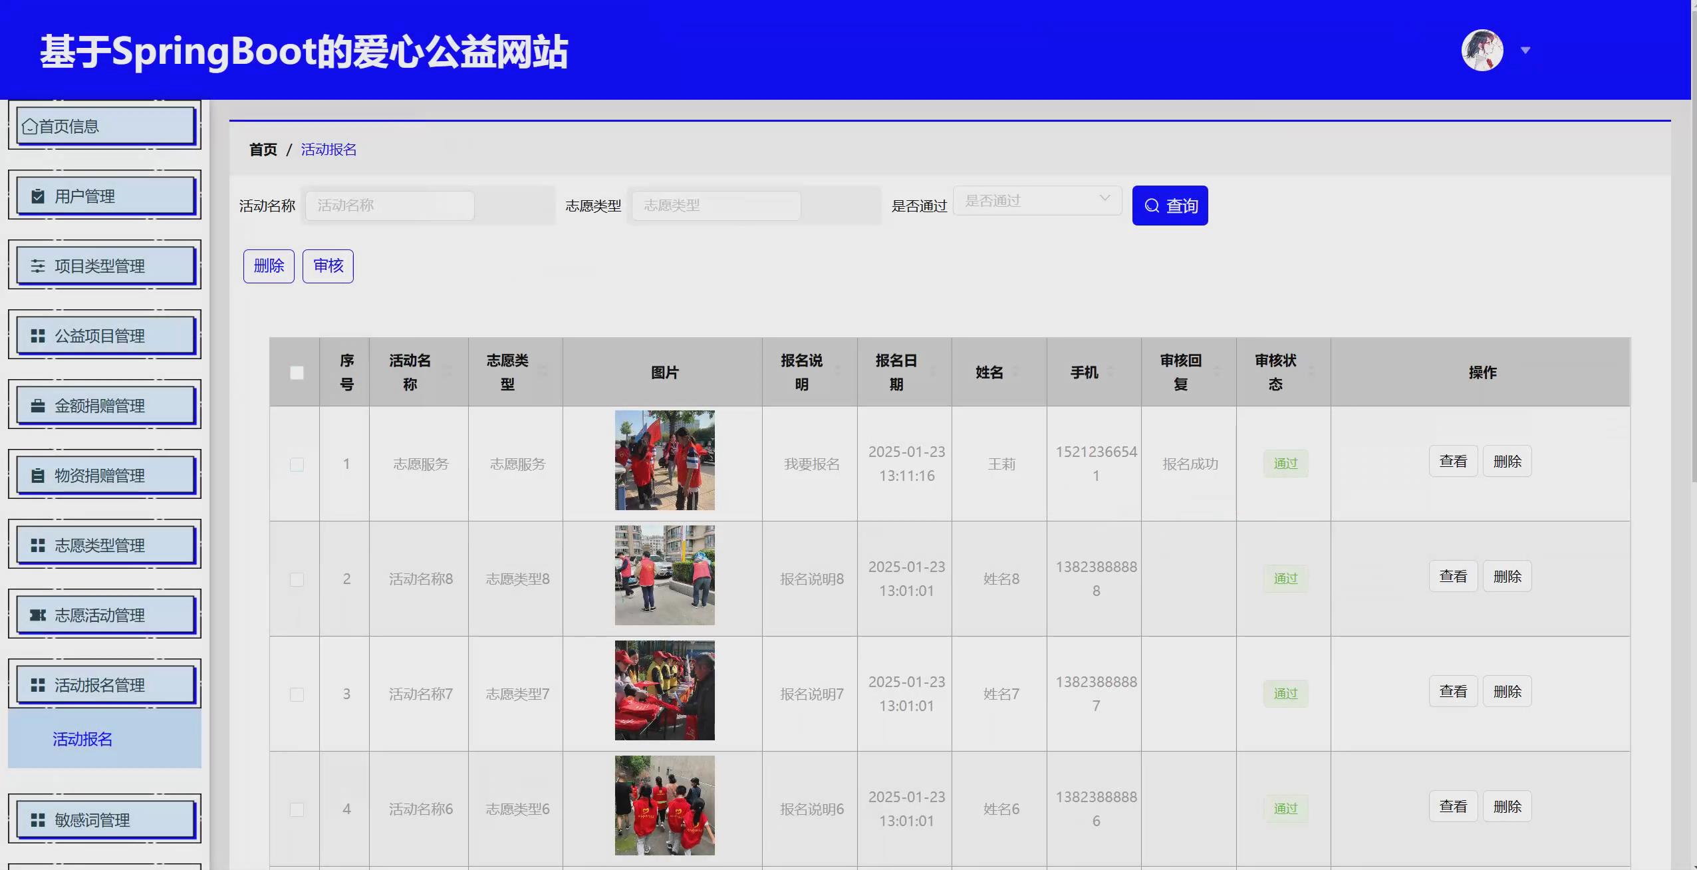
Task: Sort by 手机 column sort arrows
Action: (x=1110, y=372)
